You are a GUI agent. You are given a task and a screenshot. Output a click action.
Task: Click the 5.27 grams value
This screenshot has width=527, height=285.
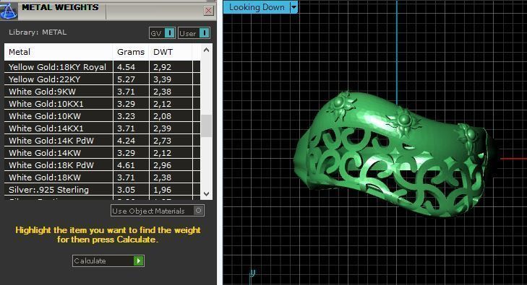pyautogui.click(x=126, y=79)
